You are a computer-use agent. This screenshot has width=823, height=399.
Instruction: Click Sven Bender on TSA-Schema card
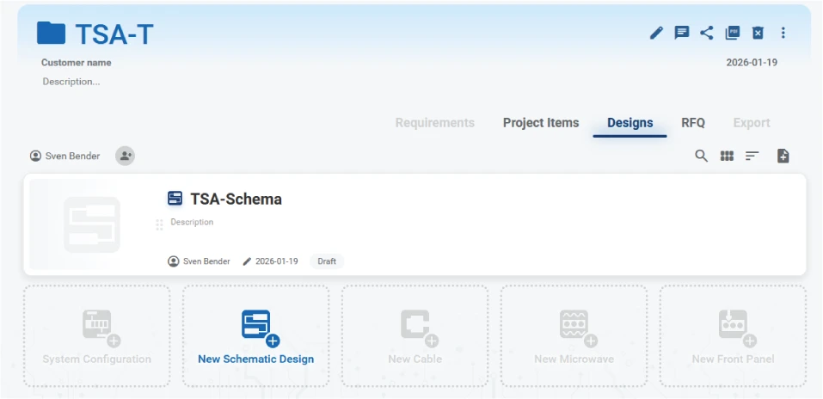click(199, 261)
